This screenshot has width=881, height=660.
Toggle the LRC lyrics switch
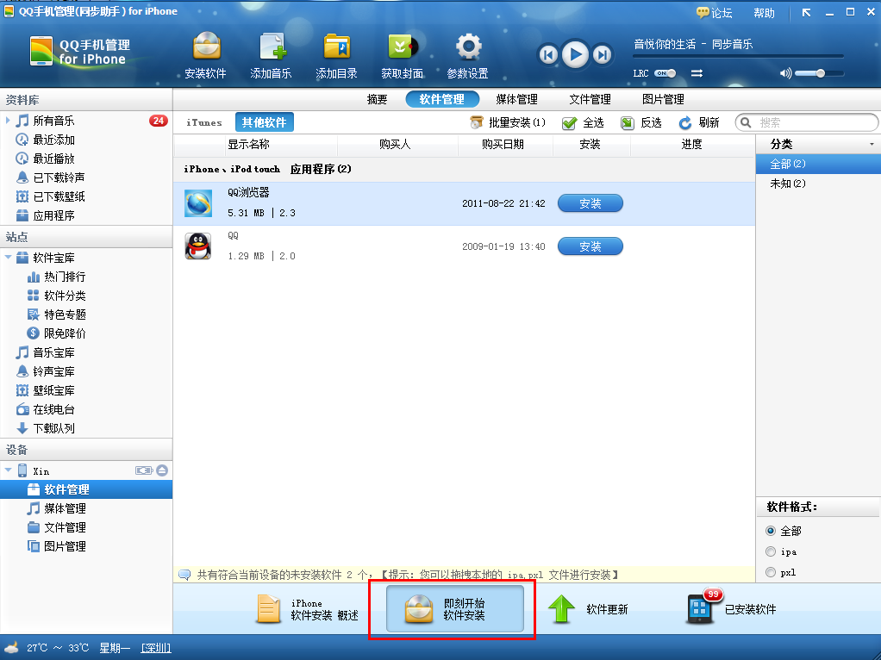665,73
